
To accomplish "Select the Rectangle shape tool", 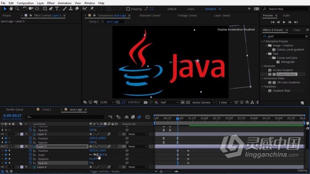I will (45, 9).
